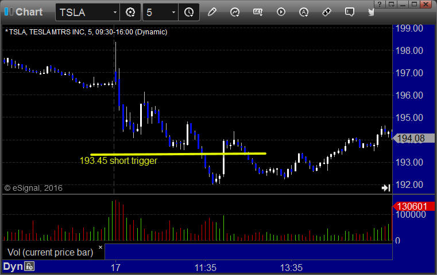Image resolution: width=437 pixels, height=275 pixels.
Task: Maximize the chart window
Action: point(415,5)
